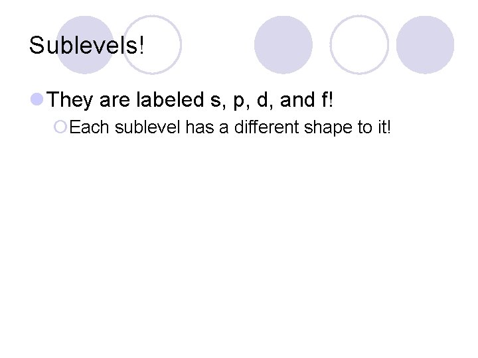Select the hollow bullet before "Each"
Image resolution: width=478 pixels, height=358 pixels.
pos(60,127)
